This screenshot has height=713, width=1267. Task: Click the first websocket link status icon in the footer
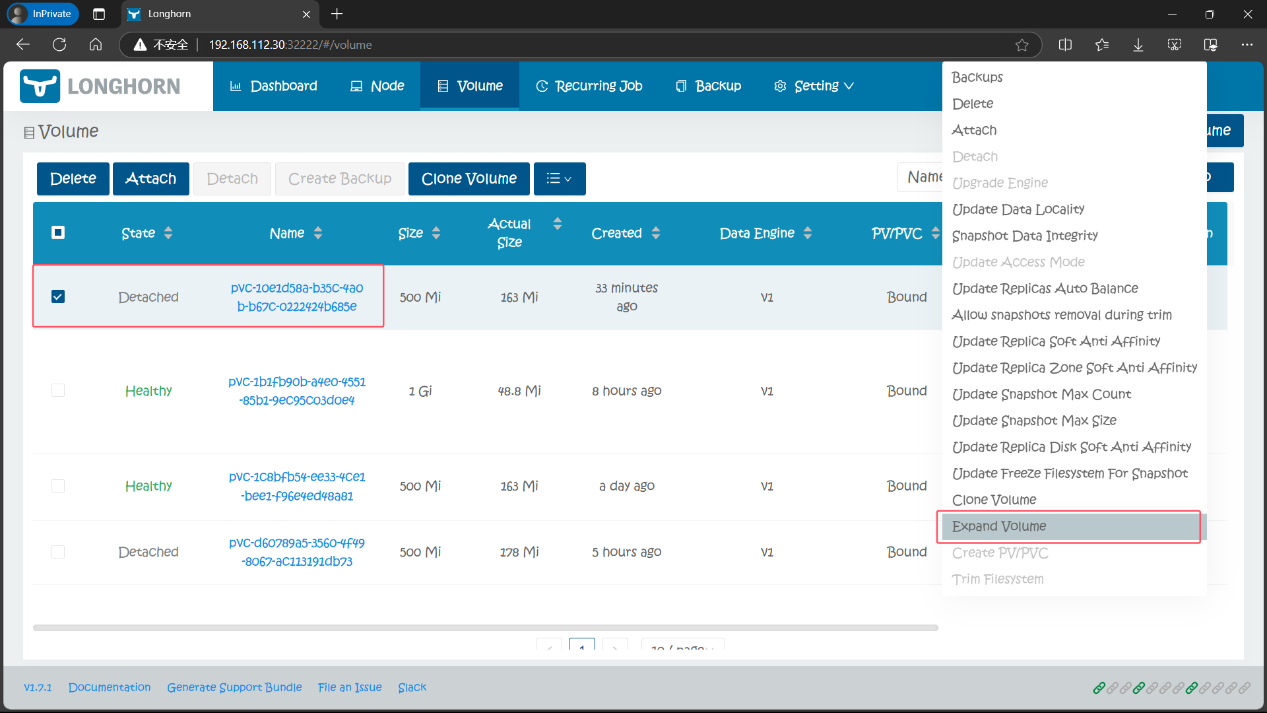click(1099, 688)
